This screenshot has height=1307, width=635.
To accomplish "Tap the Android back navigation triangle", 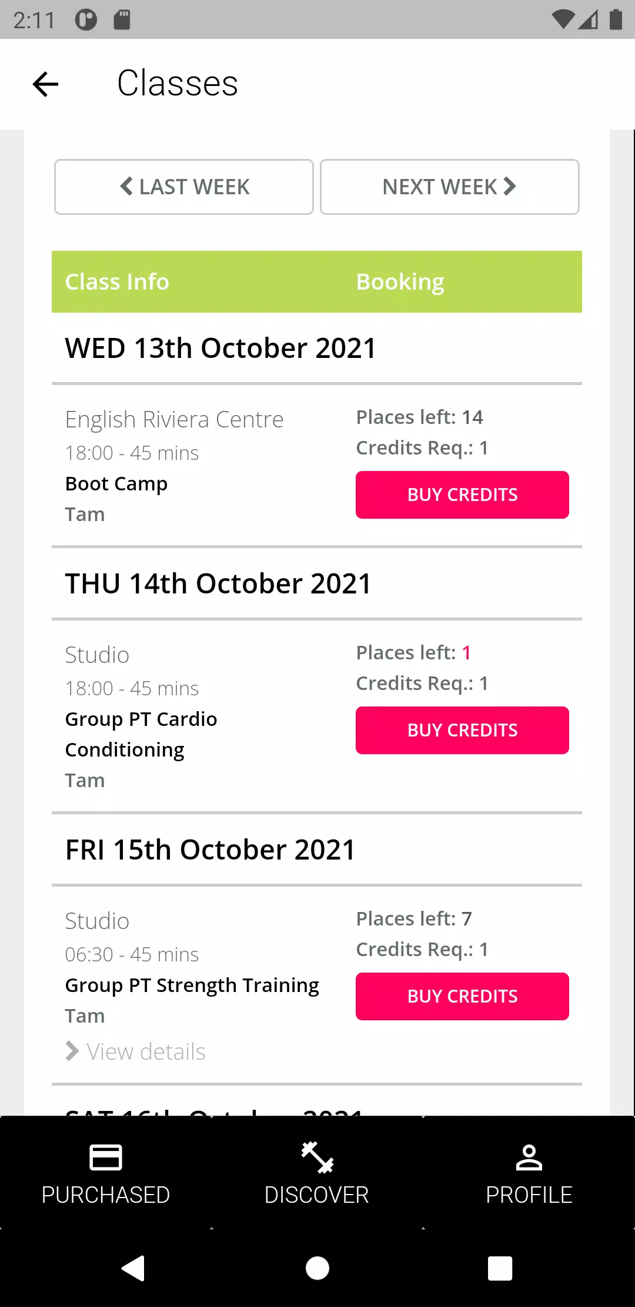I will [x=133, y=1268].
